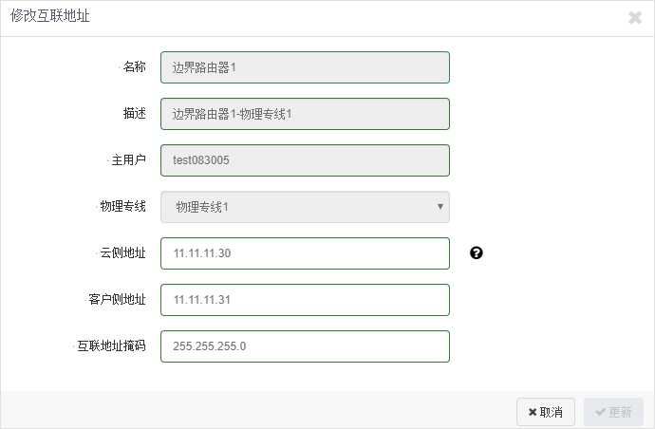Click the 更新 button

tap(613, 412)
